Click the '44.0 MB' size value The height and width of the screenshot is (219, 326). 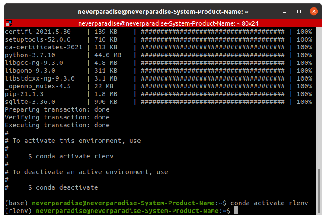click(x=108, y=55)
